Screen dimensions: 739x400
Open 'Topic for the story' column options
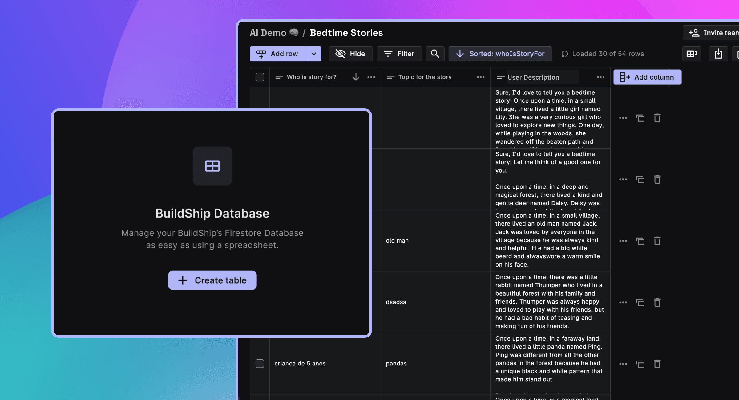(x=480, y=77)
